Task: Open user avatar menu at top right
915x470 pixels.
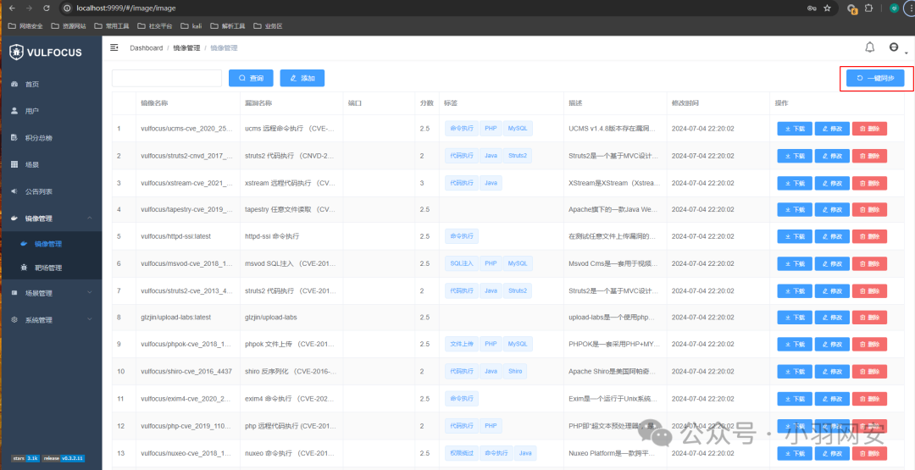Action: pyautogui.click(x=894, y=47)
